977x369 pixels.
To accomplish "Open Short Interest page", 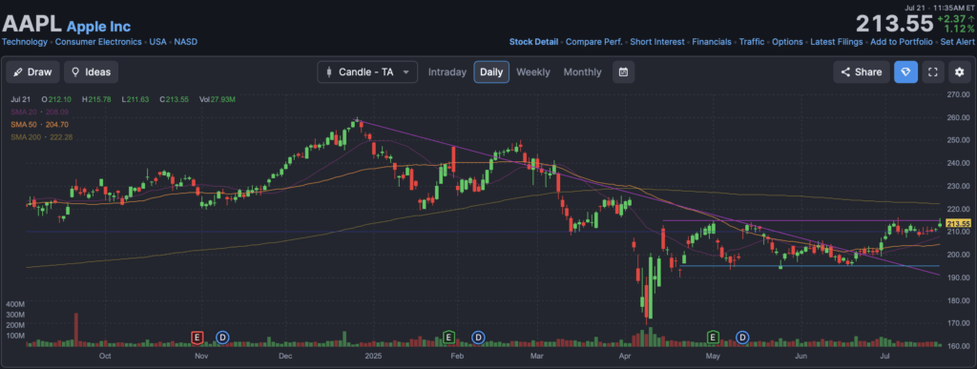I will click(x=657, y=42).
